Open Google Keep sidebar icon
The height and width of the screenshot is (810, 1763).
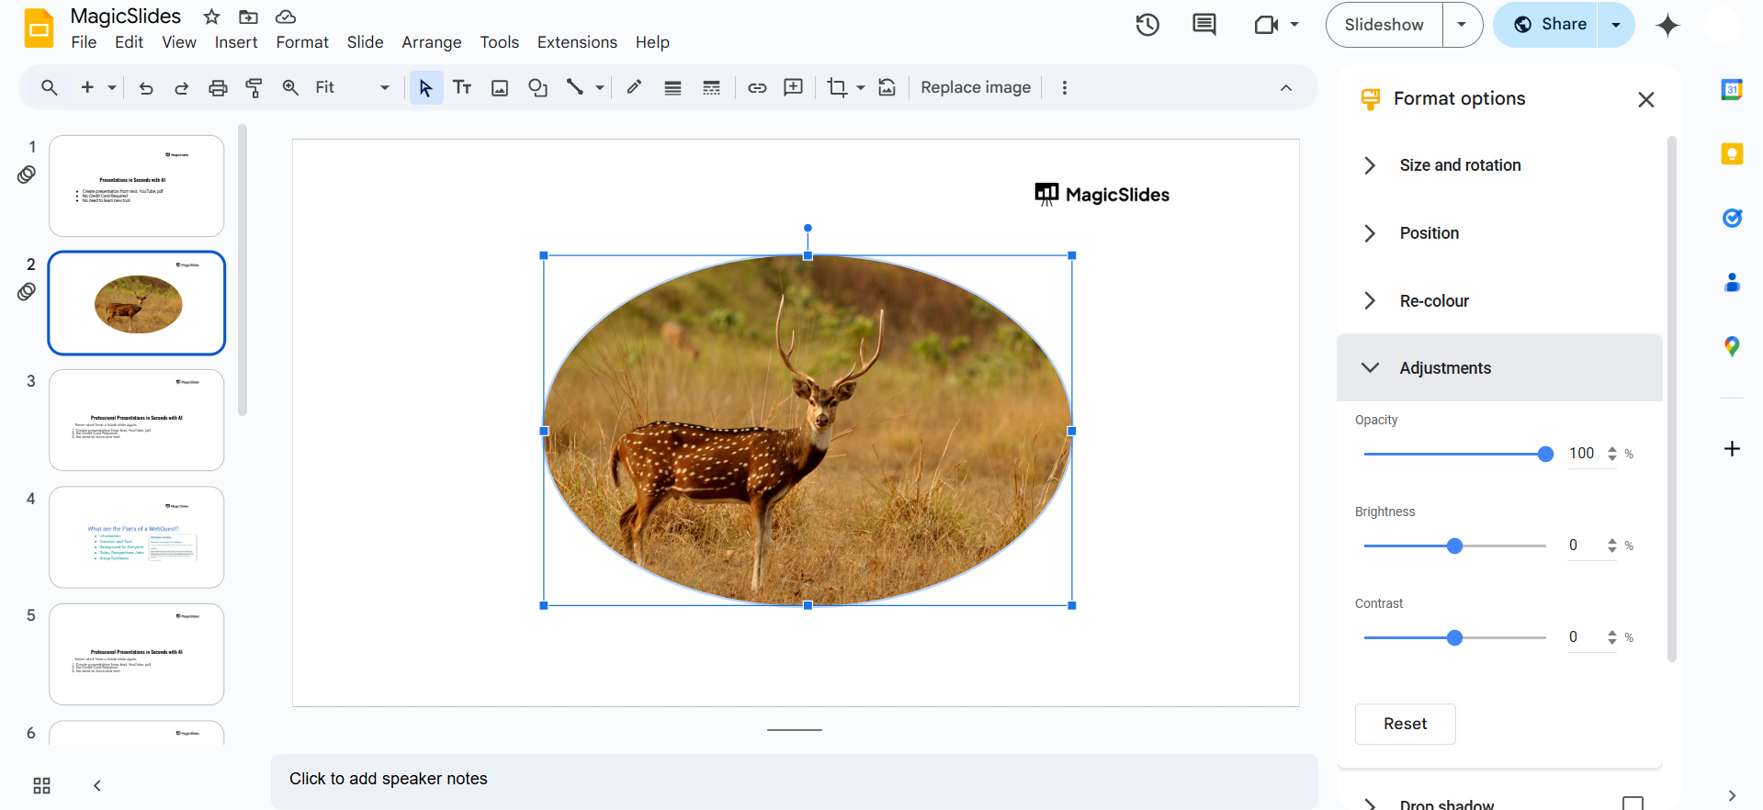tap(1732, 154)
